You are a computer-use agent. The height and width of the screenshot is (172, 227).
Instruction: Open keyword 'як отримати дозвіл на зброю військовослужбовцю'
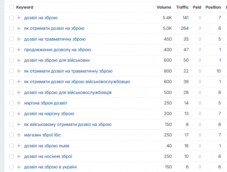pos(77,82)
